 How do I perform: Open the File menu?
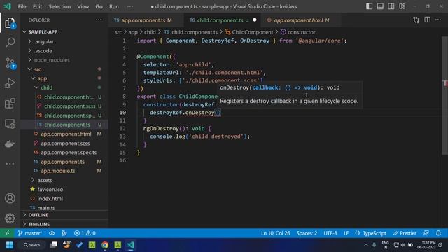point(22,6)
